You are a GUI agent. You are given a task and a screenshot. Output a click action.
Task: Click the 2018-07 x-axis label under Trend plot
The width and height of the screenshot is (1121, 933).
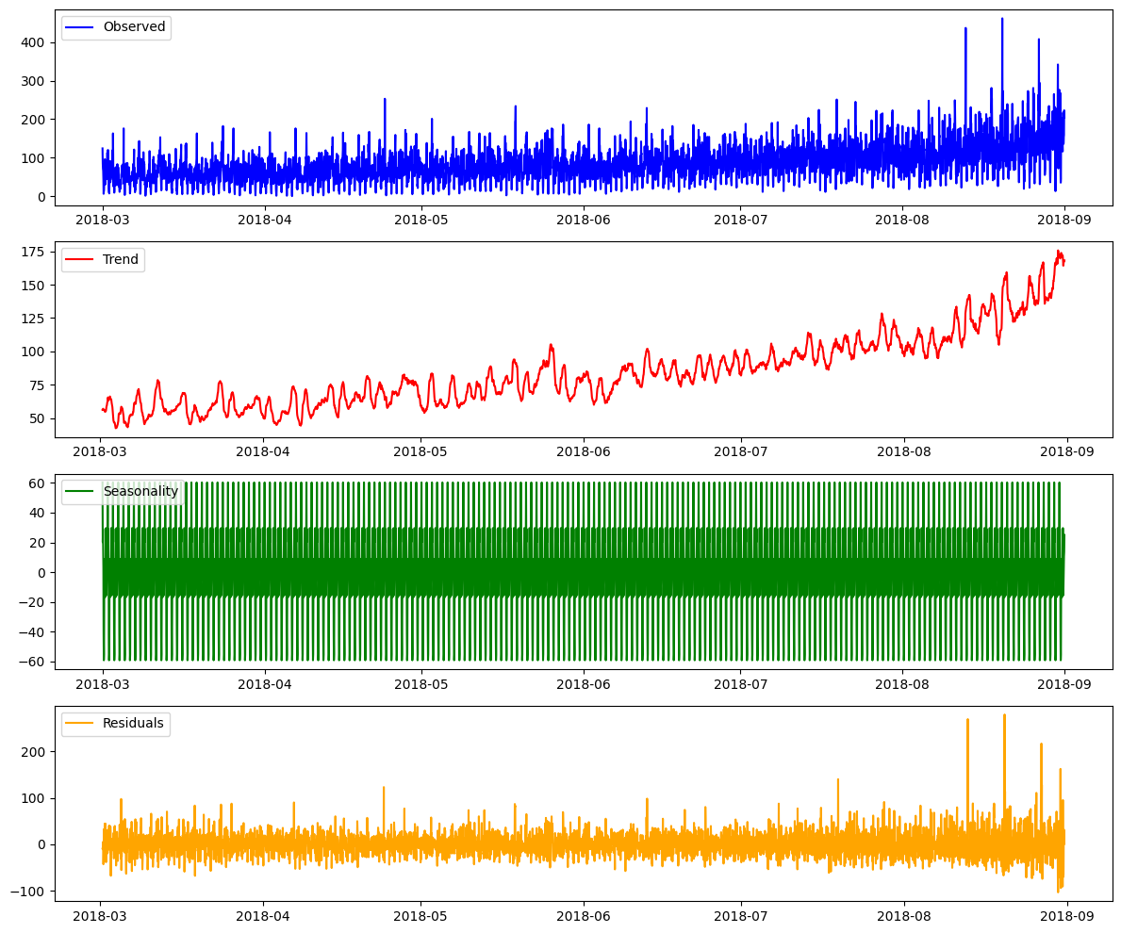[741, 451]
